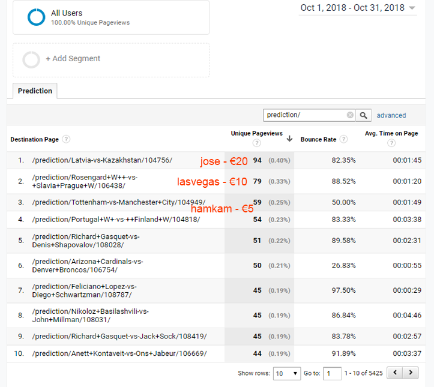The image size is (434, 387).
Task: Click the 00:00:29 average time value
Action: (x=407, y=290)
